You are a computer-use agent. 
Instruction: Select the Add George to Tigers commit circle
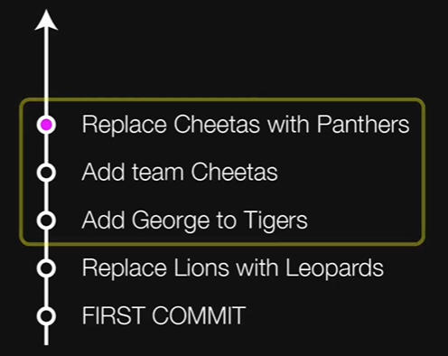pyautogui.click(x=46, y=220)
